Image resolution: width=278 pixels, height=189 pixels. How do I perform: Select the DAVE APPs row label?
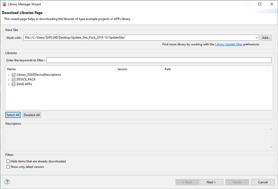(24, 84)
